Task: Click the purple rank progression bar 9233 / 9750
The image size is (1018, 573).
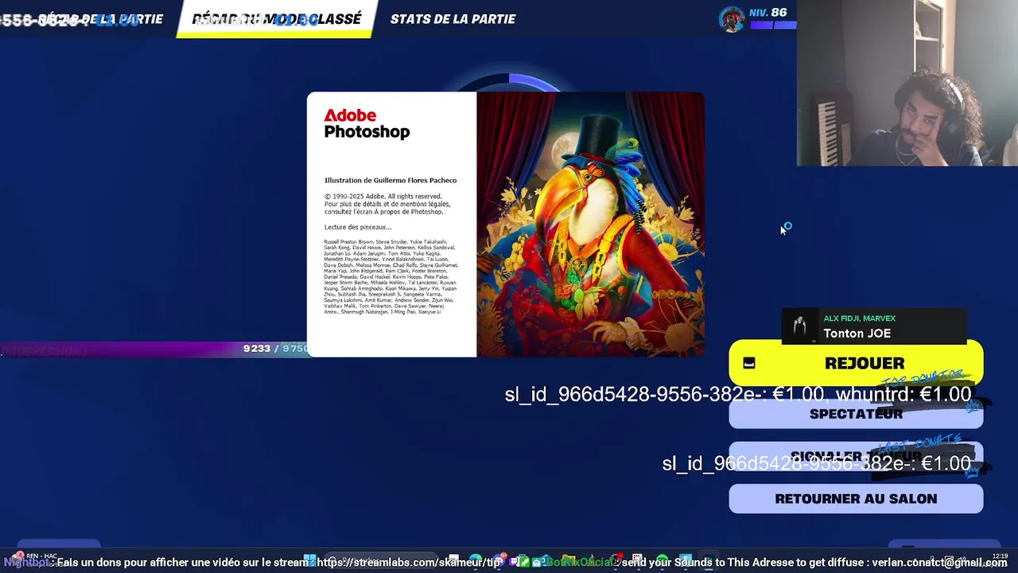Action: pos(154,349)
